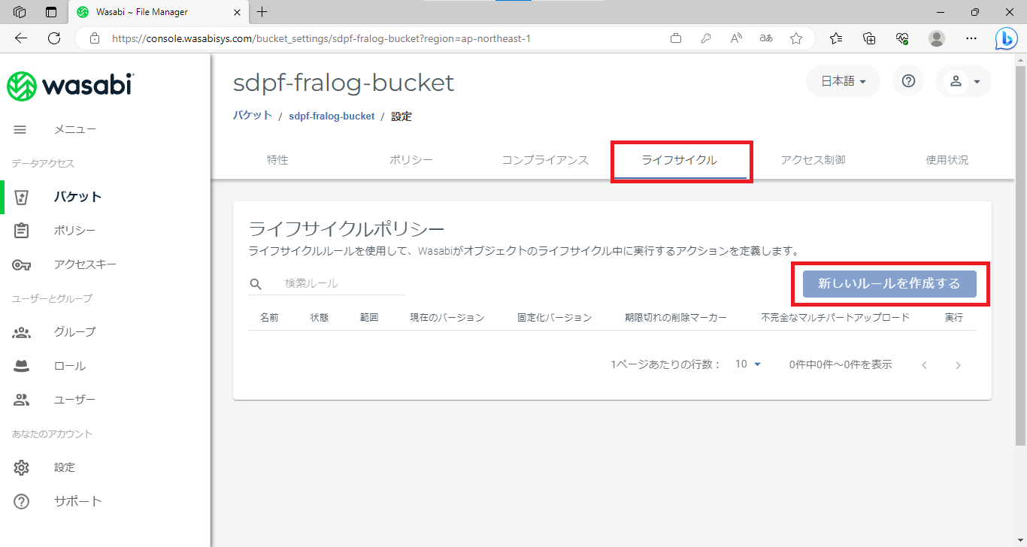Click the browser essentials heart icon

(x=903, y=38)
